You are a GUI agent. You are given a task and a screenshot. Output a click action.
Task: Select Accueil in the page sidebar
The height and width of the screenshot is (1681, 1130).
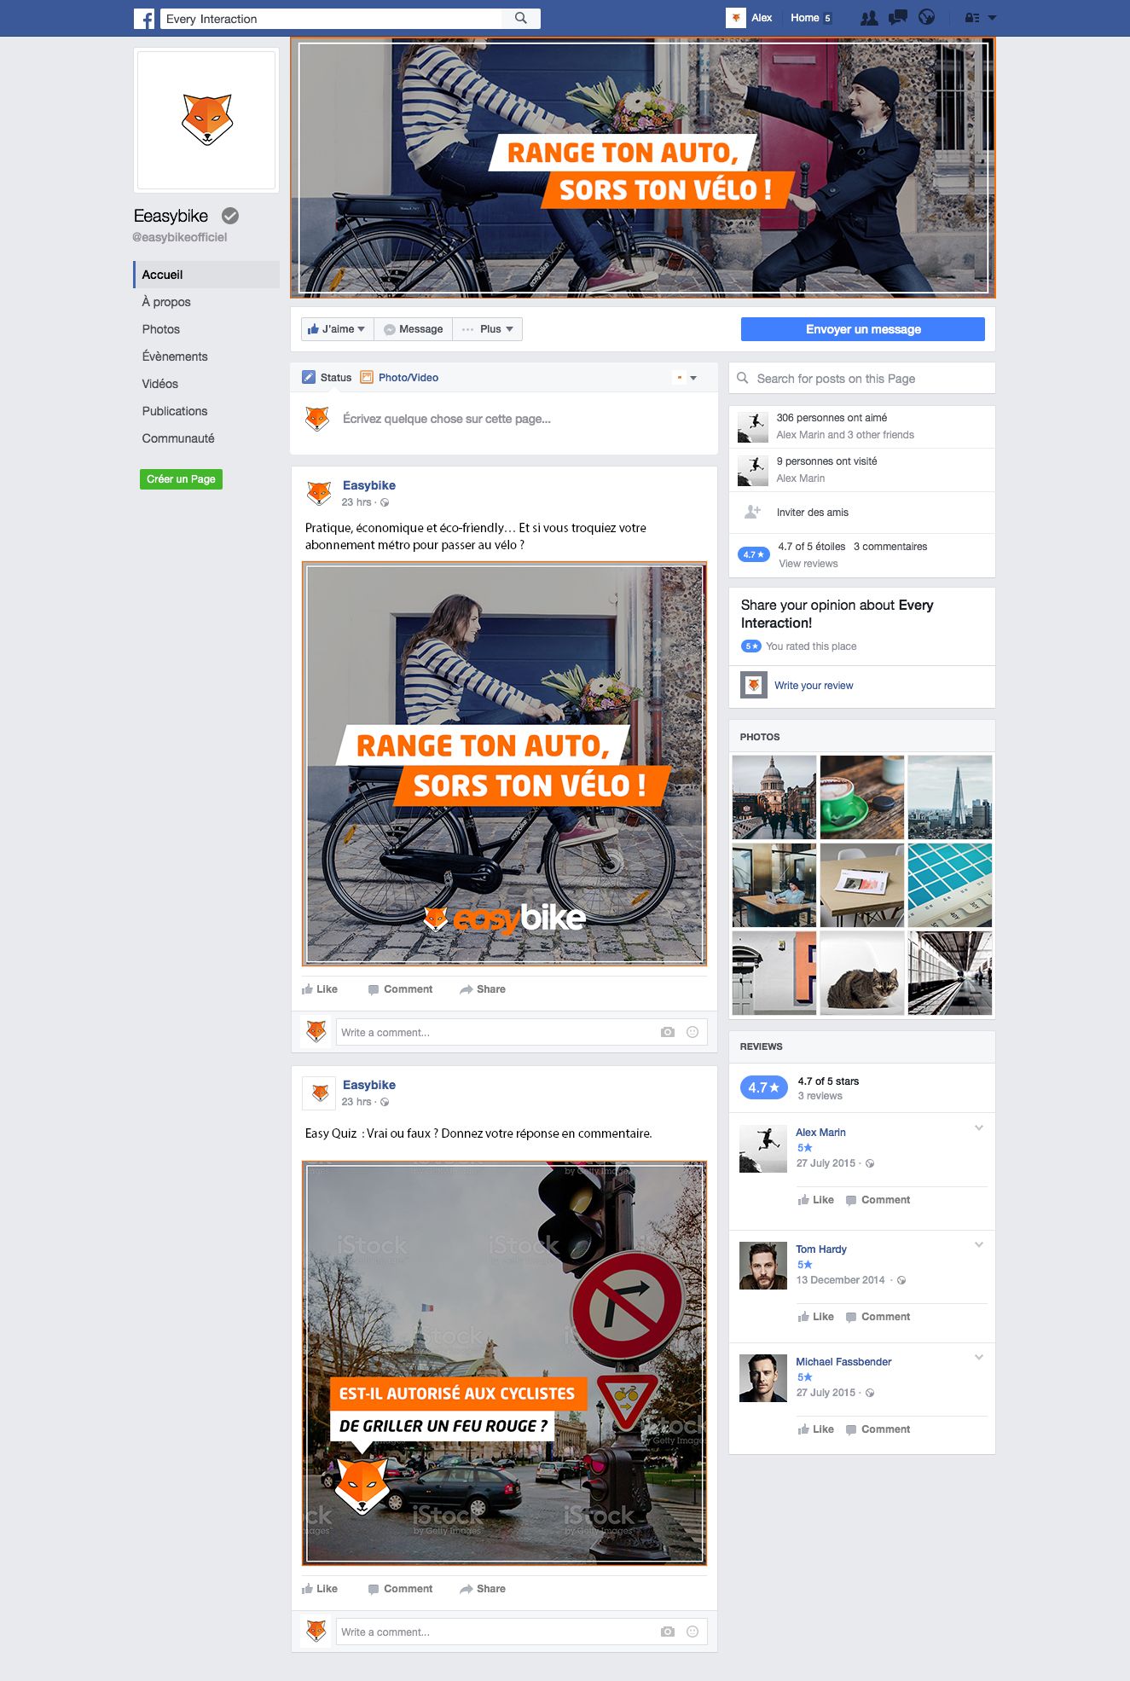206,275
